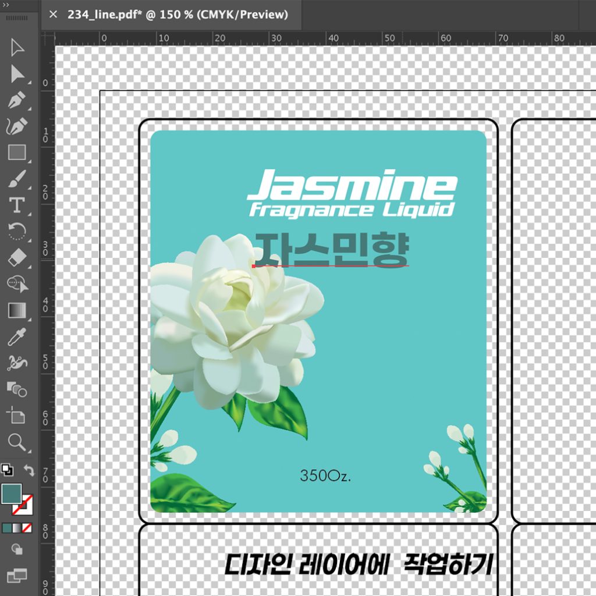Select the Rectangle tool
This screenshot has height=596, width=596.
click(x=17, y=152)
